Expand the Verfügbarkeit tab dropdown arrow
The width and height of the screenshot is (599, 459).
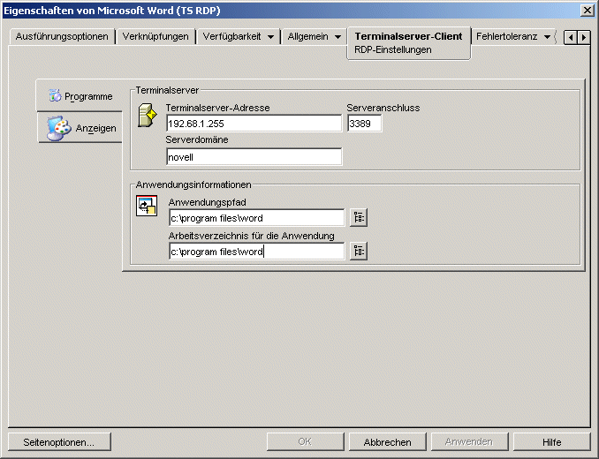pyautogui.click(x=271, y=37)
